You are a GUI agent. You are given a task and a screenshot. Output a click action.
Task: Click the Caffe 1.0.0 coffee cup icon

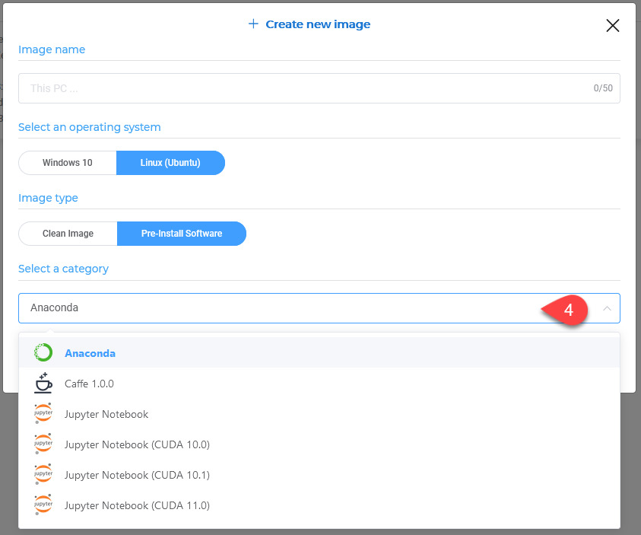click(43, 383)
